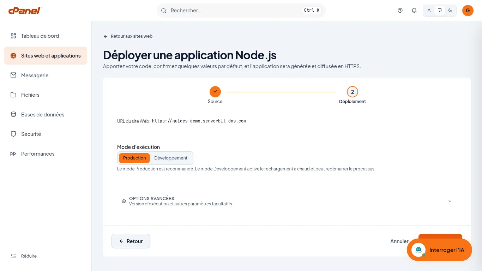Open Sites web et applications
Screen dimensions: 482x271
coord(46,56)
